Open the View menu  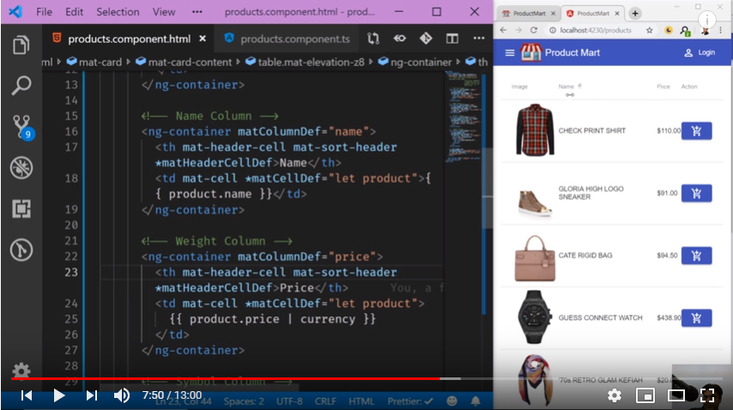click(x=164, y=12)
